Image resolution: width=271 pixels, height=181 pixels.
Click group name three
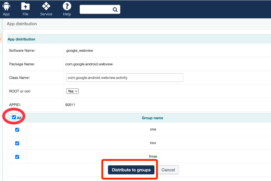tap(153, 156)
